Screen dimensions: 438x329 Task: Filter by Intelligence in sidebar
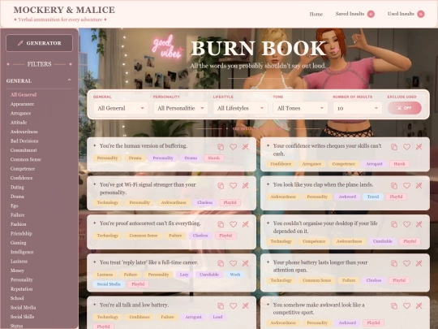pyautogui.click(x=22, y=252)
